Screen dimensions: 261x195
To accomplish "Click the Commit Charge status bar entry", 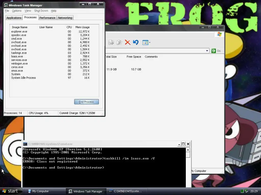I will (x=77, y=113).
